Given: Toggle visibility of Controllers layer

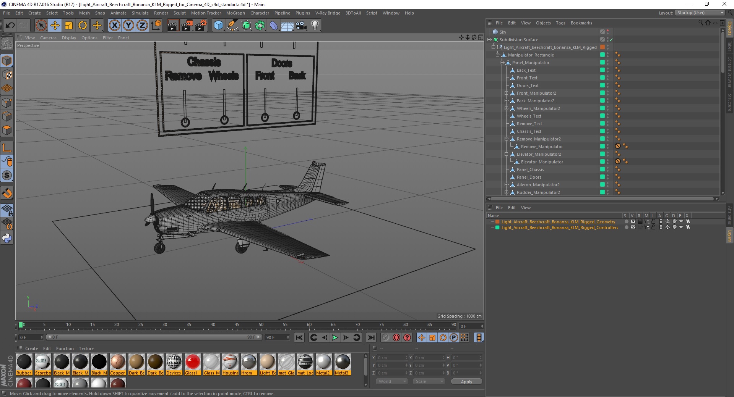Looking at the screenshot, I should [633, 227].
